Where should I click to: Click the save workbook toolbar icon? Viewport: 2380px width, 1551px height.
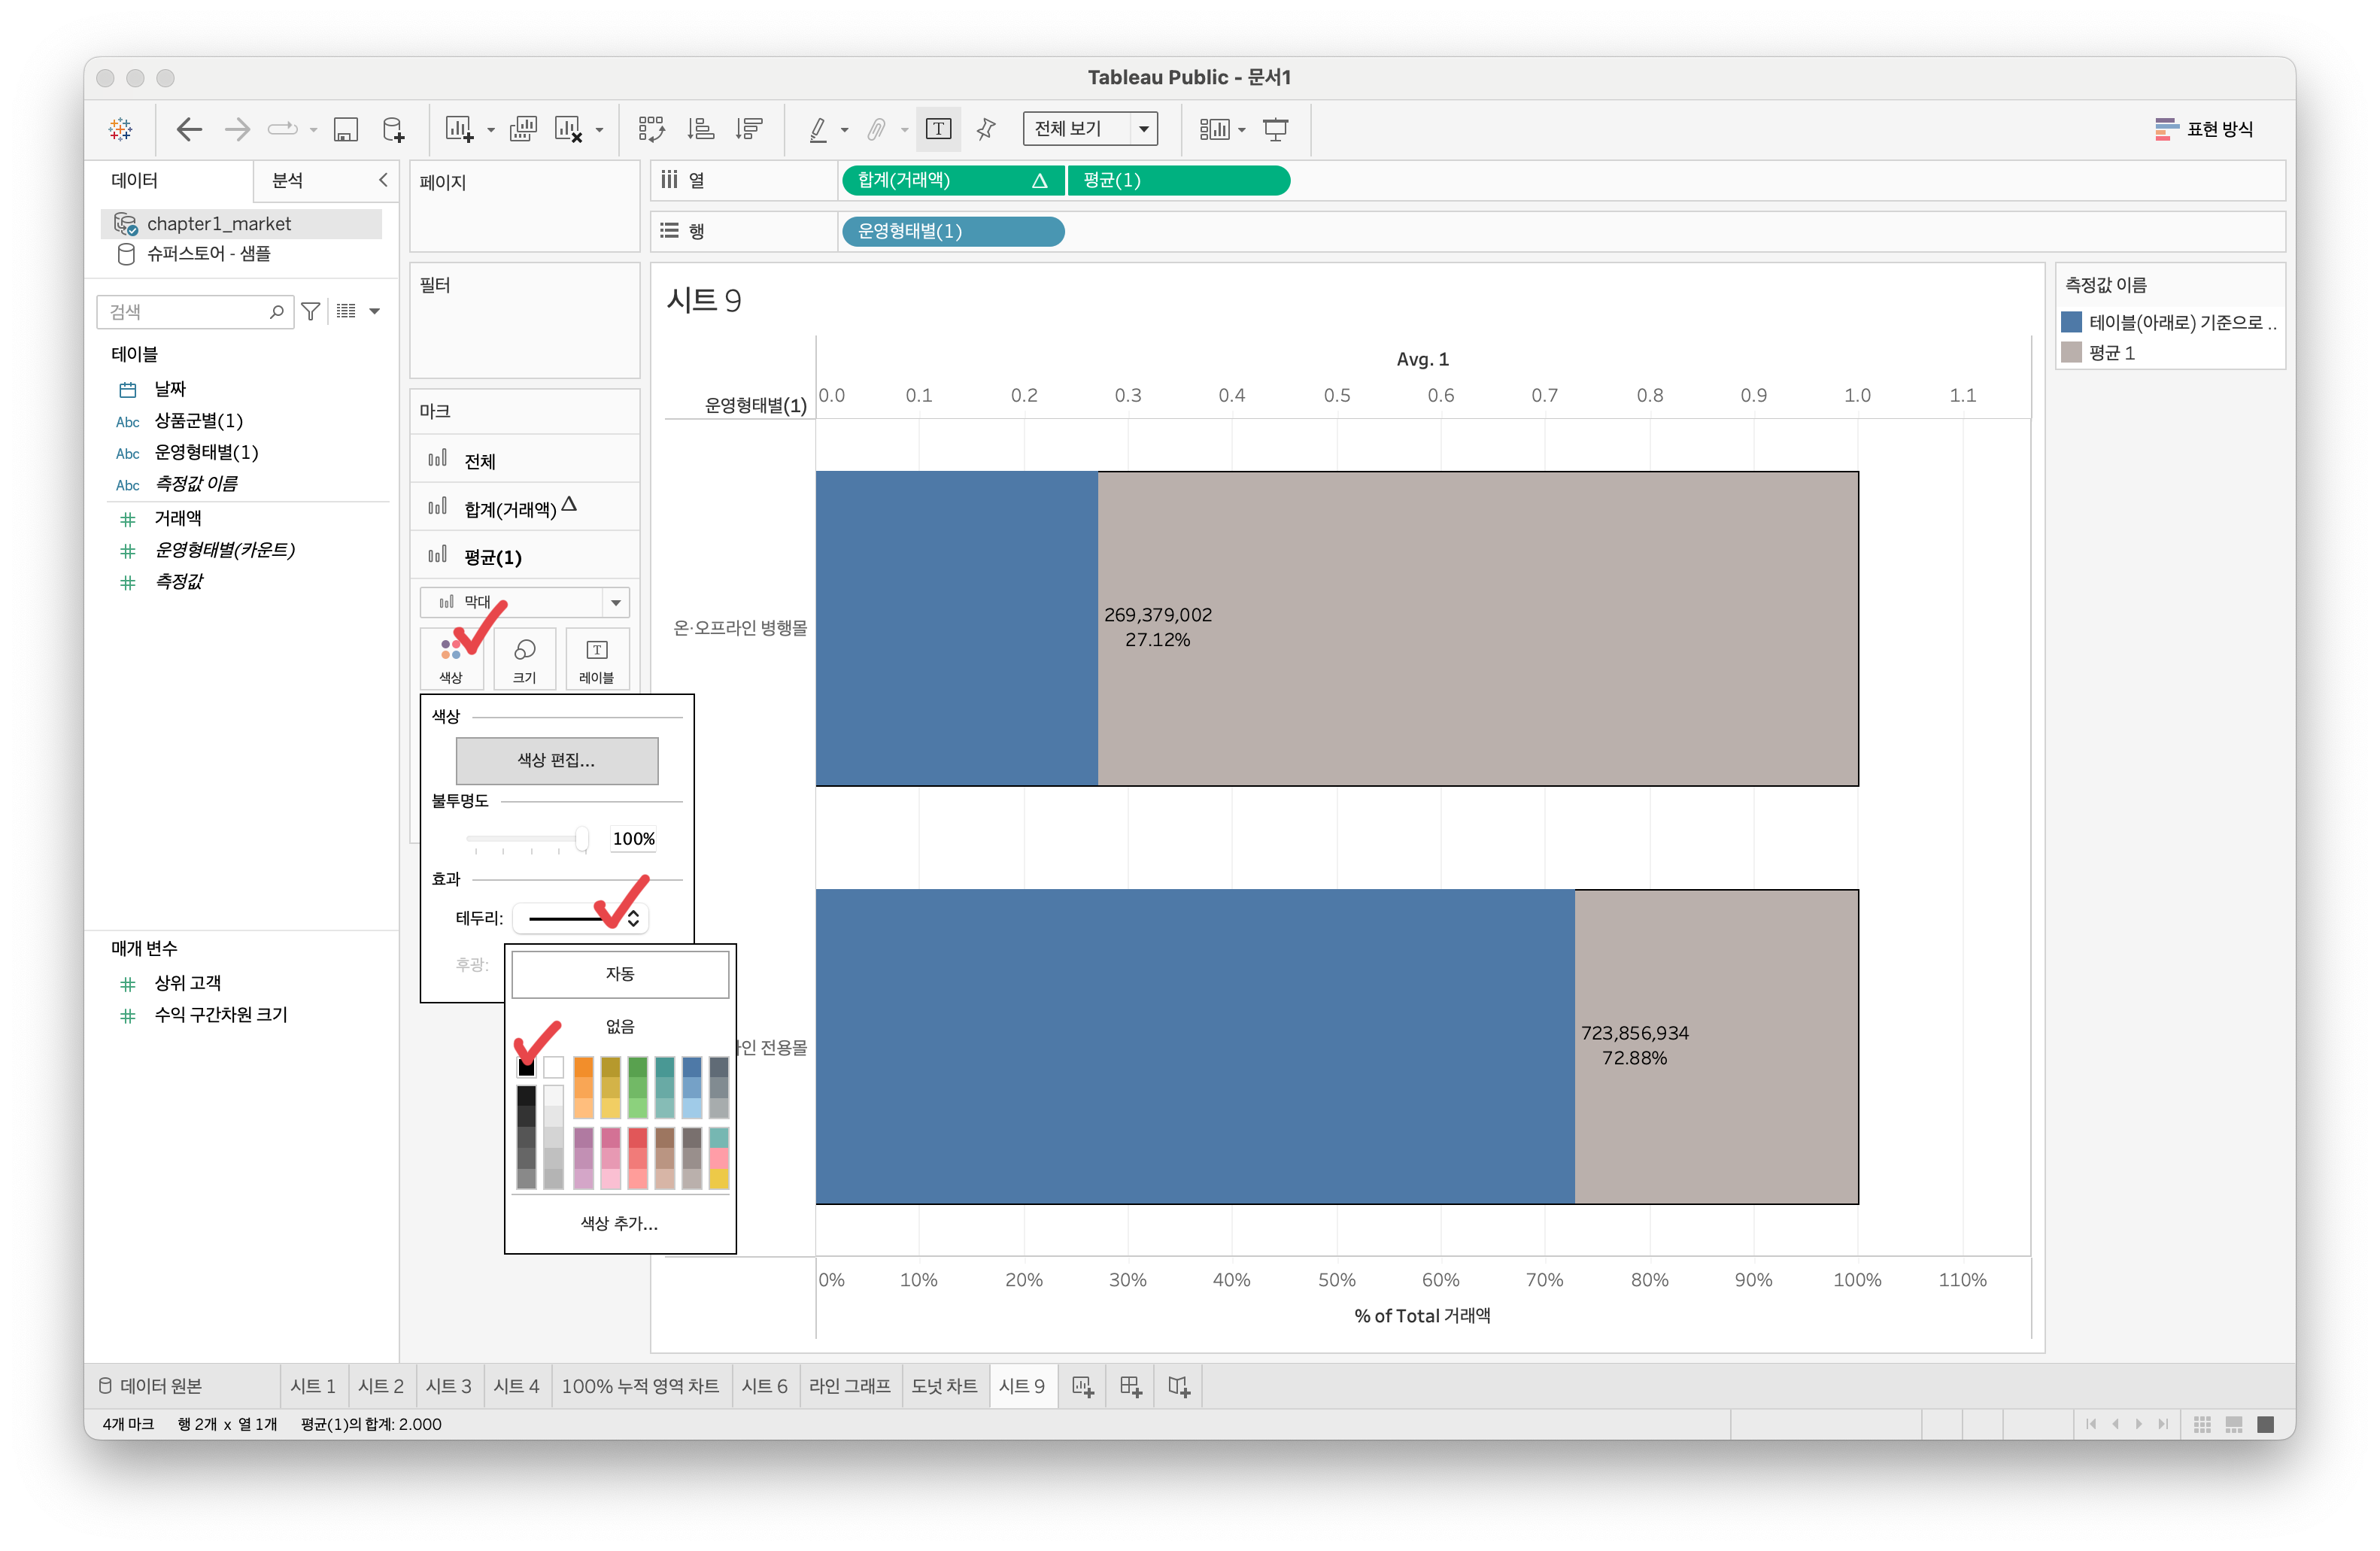click(345, 129)
